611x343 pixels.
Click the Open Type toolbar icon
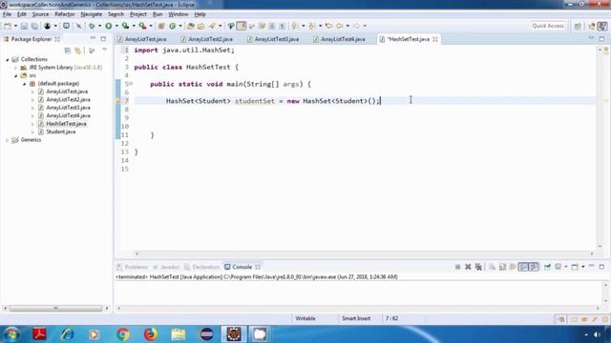coord(191,26)
